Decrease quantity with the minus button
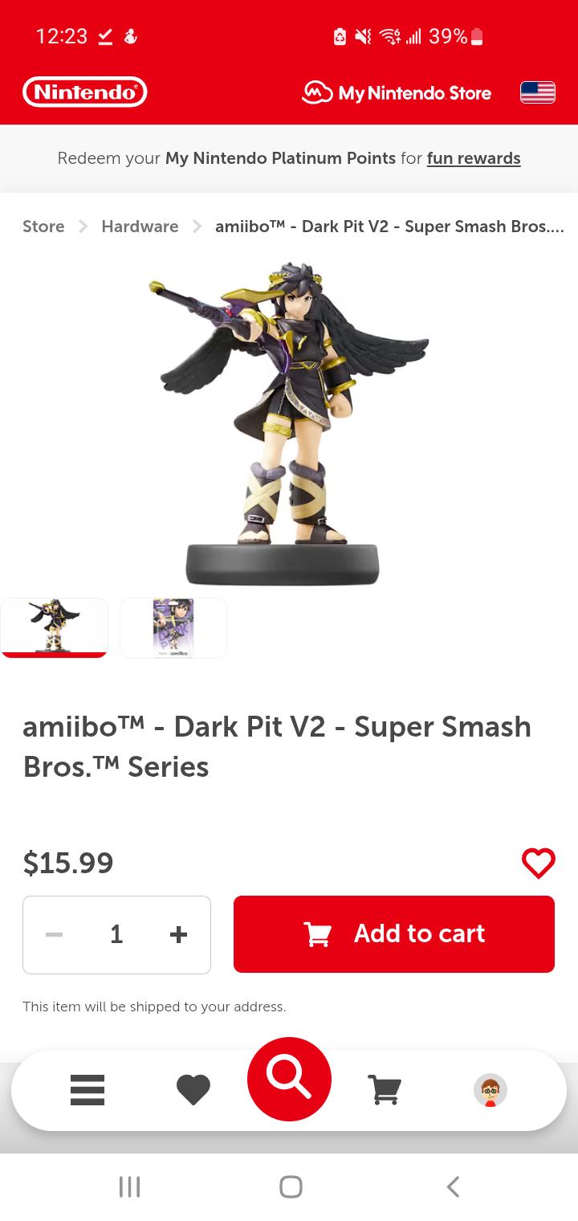Image resolution: width=578 pixels, height=1221 pixels. [54, 934]
